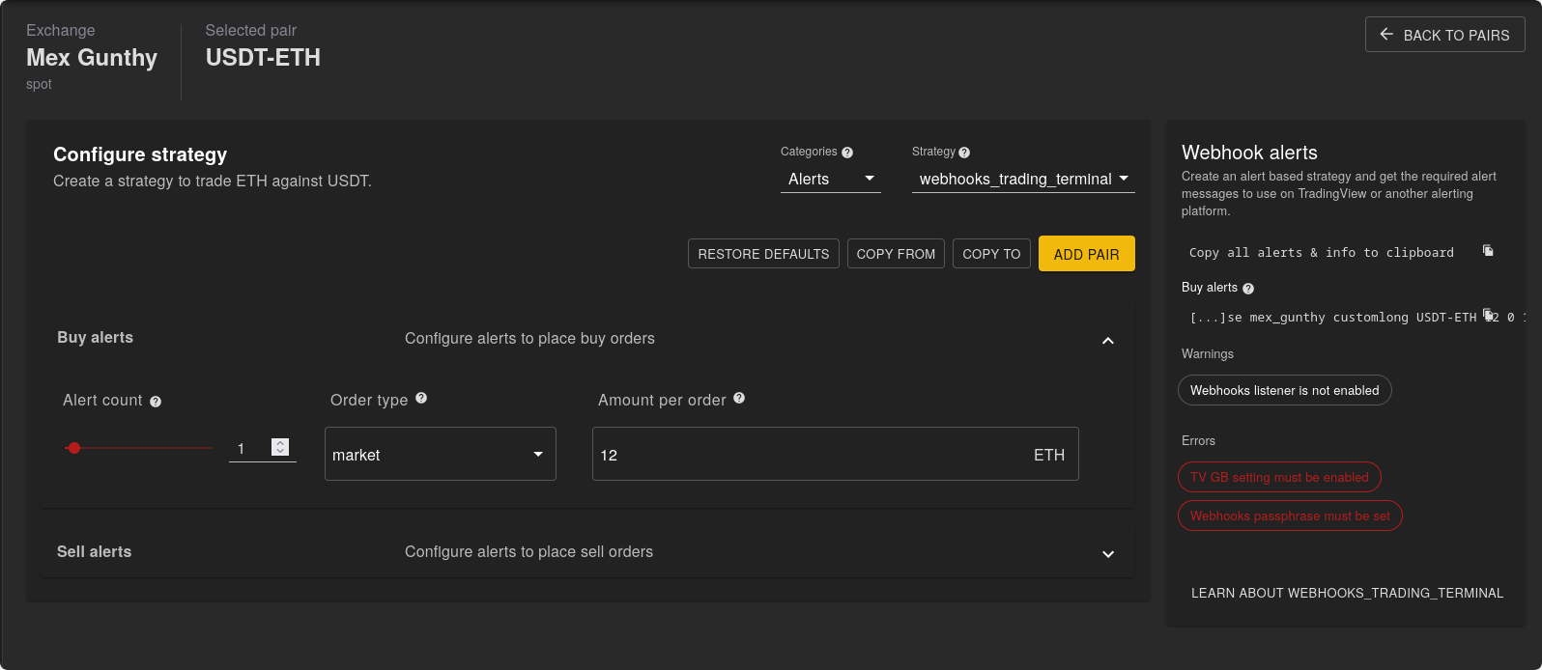The height and width of the screenshot is (670, 1542).
Task: Click the Categories help icon
Action: pyautogui.click(x=847, y=153)
